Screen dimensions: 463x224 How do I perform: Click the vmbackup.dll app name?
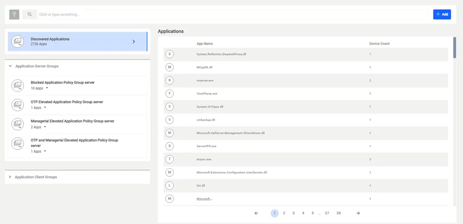click(x=206, y=120)
